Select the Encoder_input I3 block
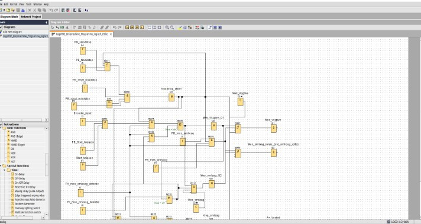The height and width of the screenshot is (224, 421). (83, 121)
